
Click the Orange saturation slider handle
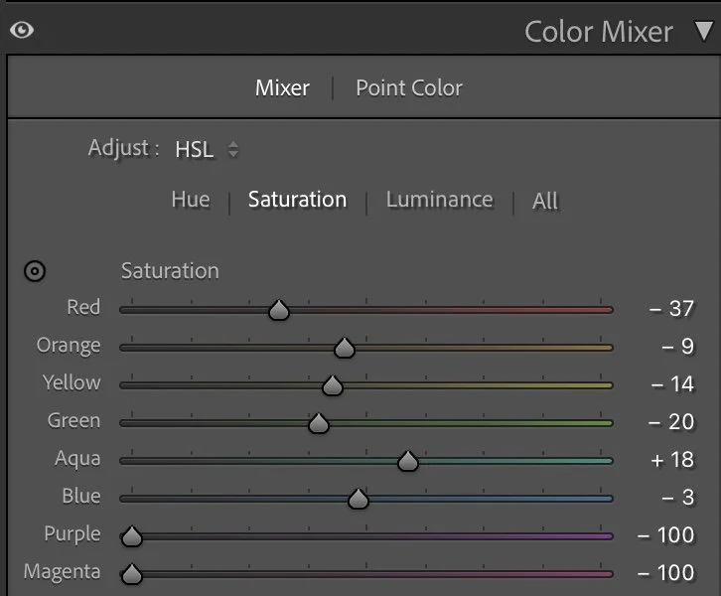pos(344,348)
